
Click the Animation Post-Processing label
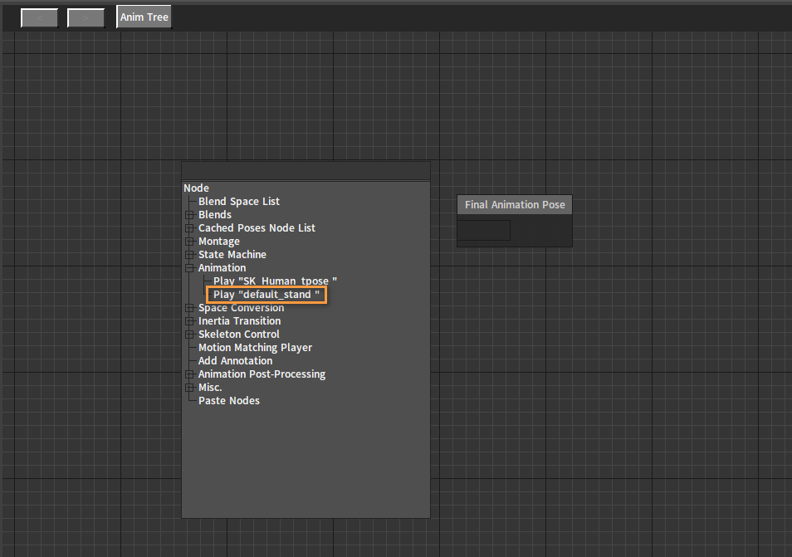[x=262, y=374]
